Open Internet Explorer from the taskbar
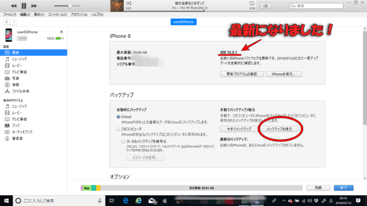The width and height of the screenshot is (367, 206). (139, 201)
